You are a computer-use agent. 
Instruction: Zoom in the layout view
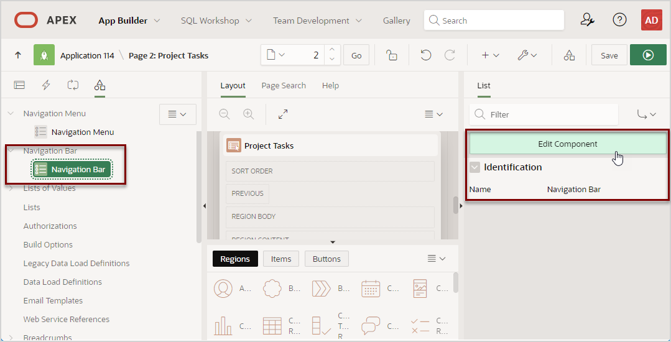click(x=248, y=114)
